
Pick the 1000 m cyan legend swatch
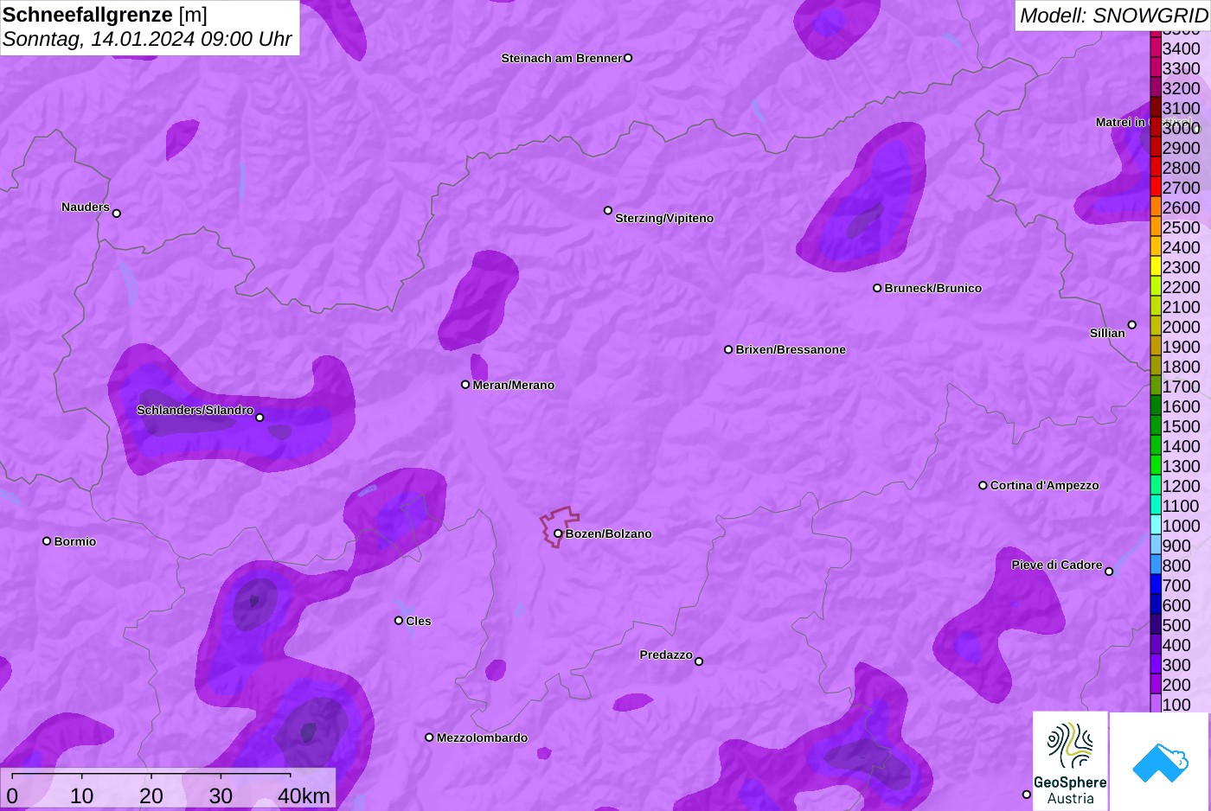(1156, 526)
